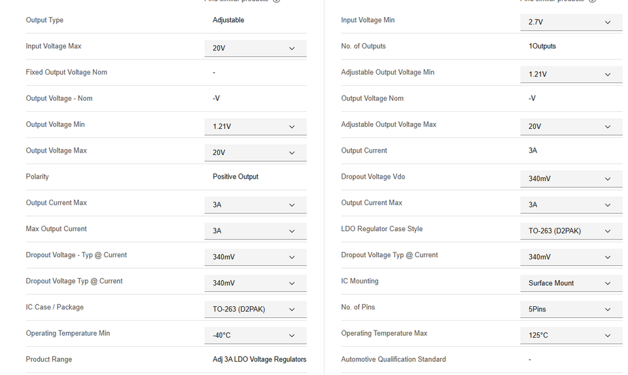Open the Input Voltage Max 20V dropdown
This screenshot has width=628, height=375.
point(255,48)
